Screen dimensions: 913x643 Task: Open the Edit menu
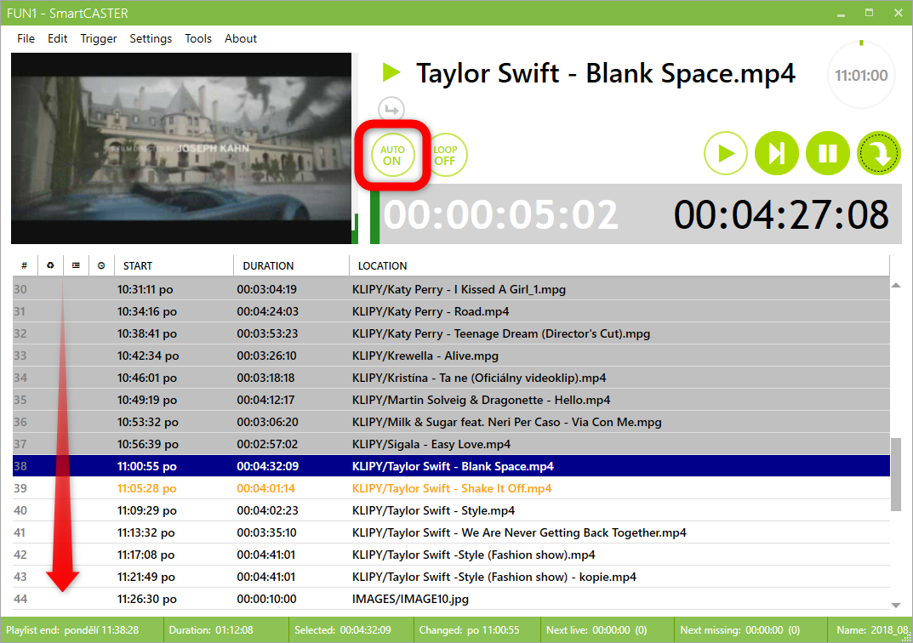58,38
